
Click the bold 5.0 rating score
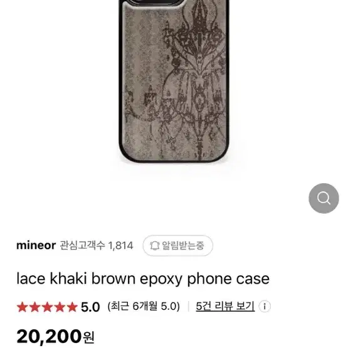(x=90, y=307)
